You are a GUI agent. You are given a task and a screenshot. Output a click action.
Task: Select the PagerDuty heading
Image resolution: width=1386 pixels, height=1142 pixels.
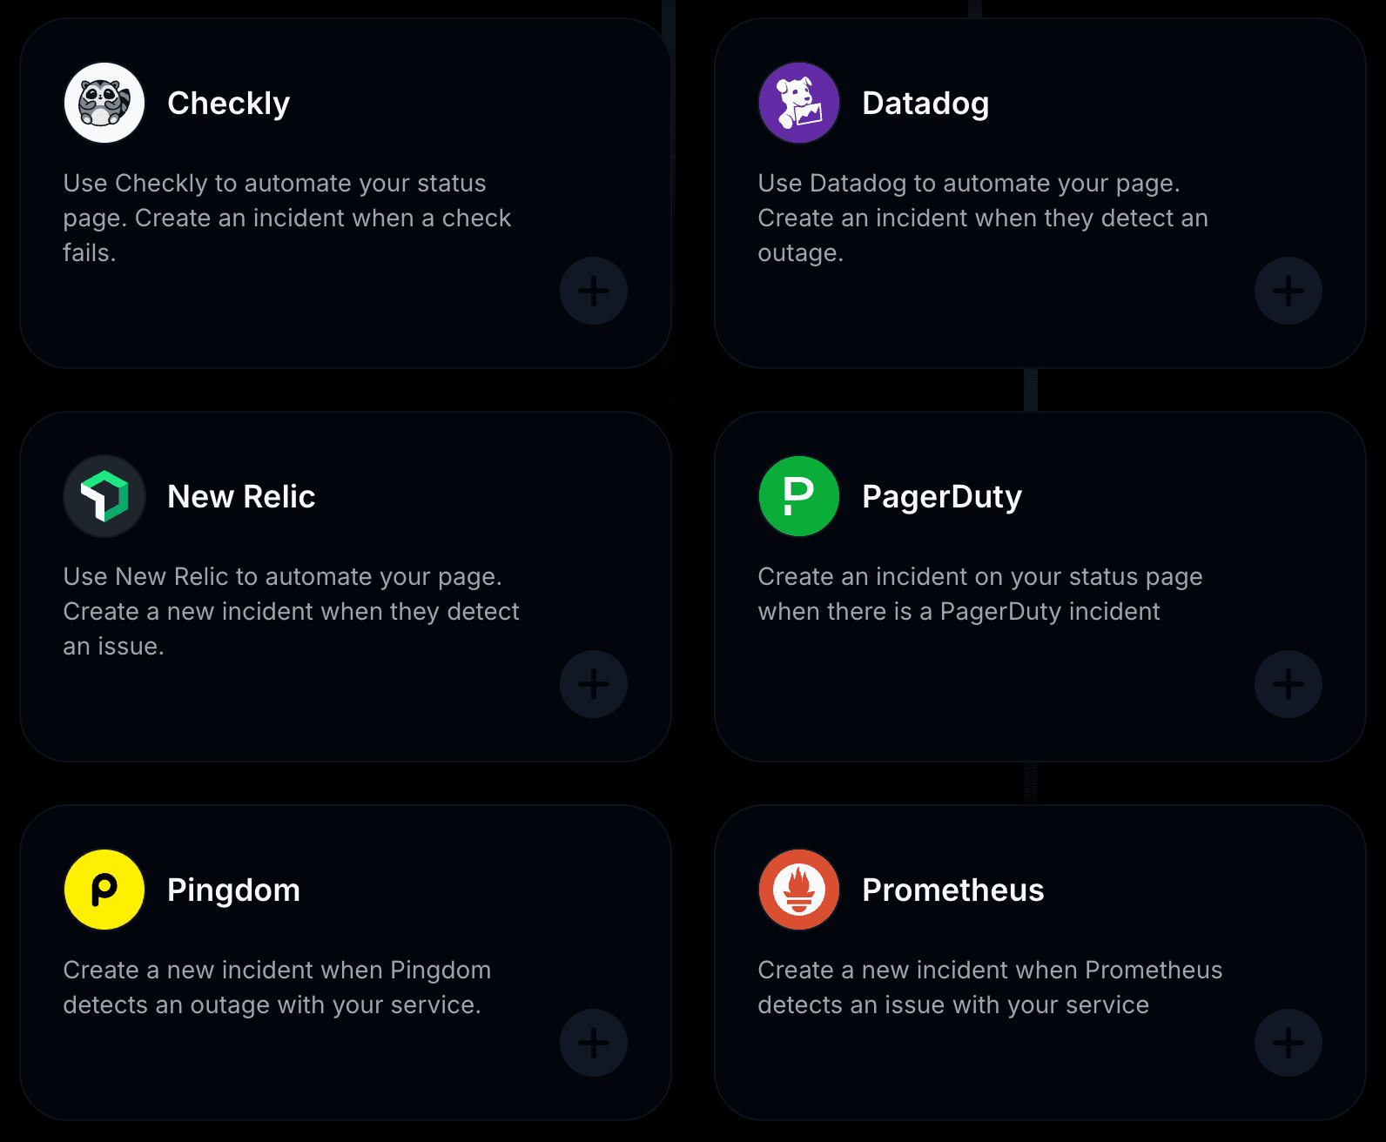tap(941, 497)
